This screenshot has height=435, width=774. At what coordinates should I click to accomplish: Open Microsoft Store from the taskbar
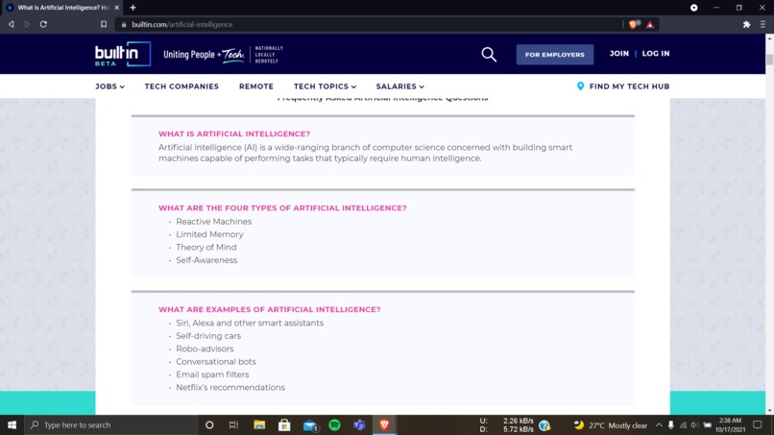(284, 424)
